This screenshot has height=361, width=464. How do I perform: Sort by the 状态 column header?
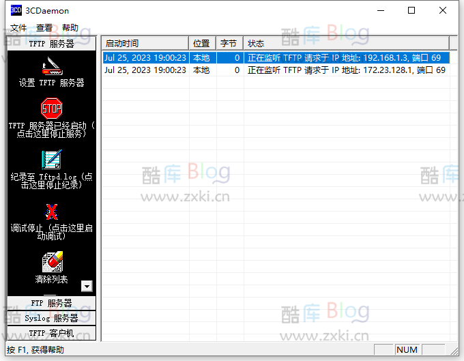tap(346, 44)
